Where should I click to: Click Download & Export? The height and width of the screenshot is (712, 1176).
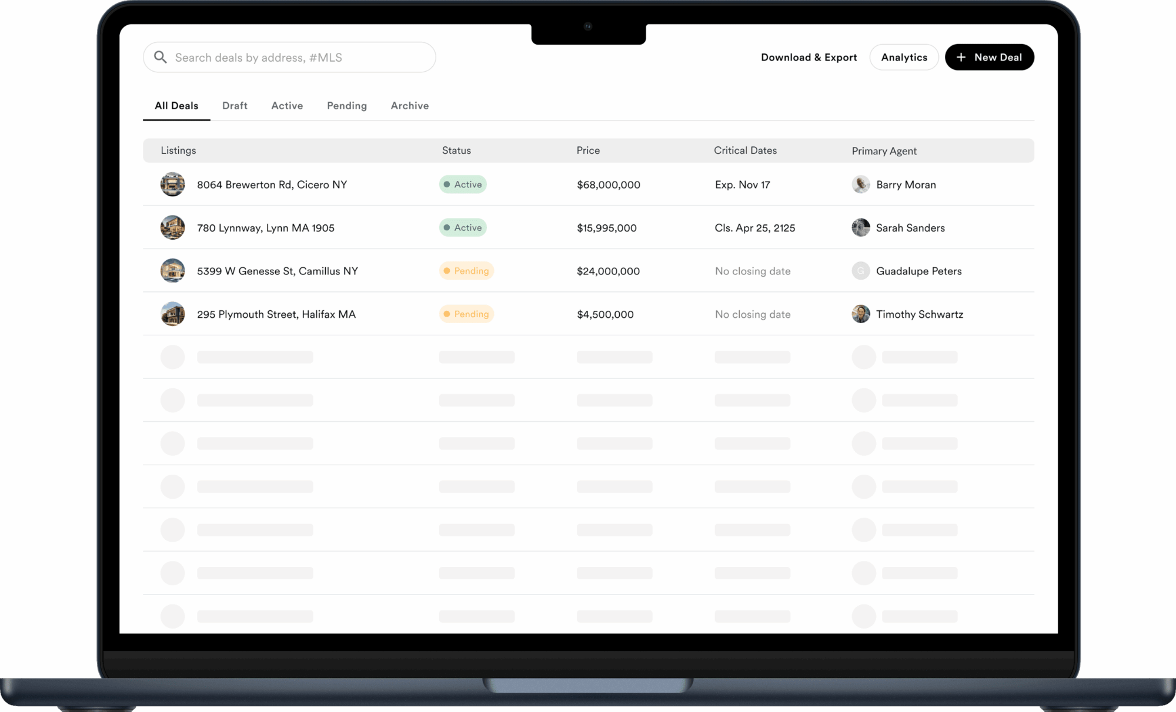pyautogui.click(x=809, y=57)
